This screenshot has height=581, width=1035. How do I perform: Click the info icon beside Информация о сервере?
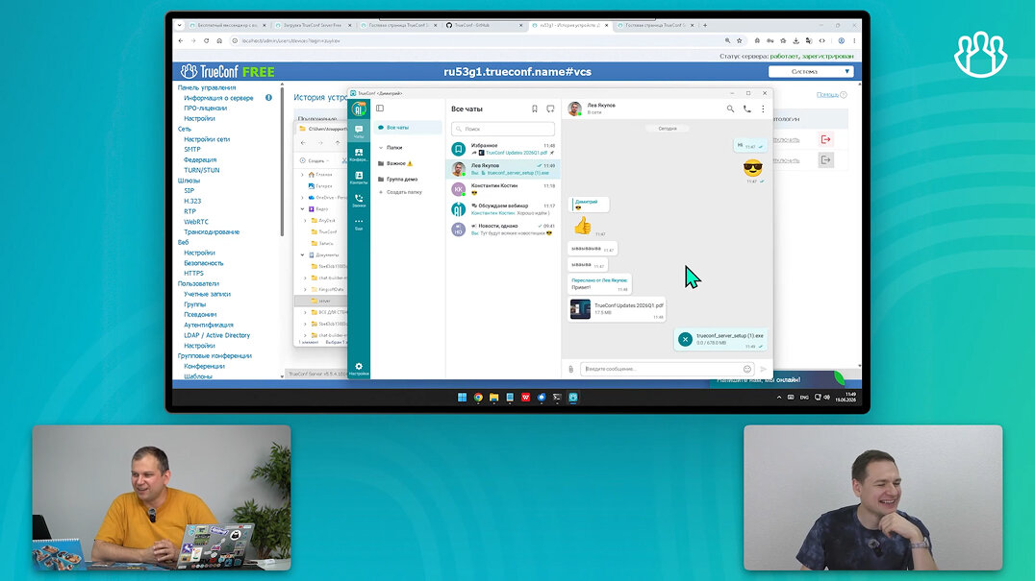(x=268, y=98)
